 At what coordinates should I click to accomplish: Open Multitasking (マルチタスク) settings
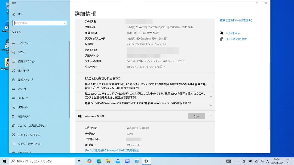pyautogui.click(x=24, y=116)
